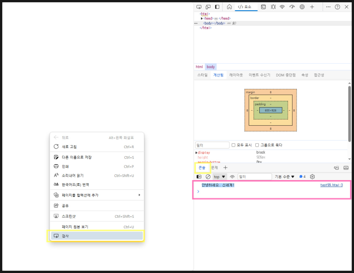Create a live expression with the eye icon
Image resolution: width=354 pixels, height=273 pixels.
(232, 177)
